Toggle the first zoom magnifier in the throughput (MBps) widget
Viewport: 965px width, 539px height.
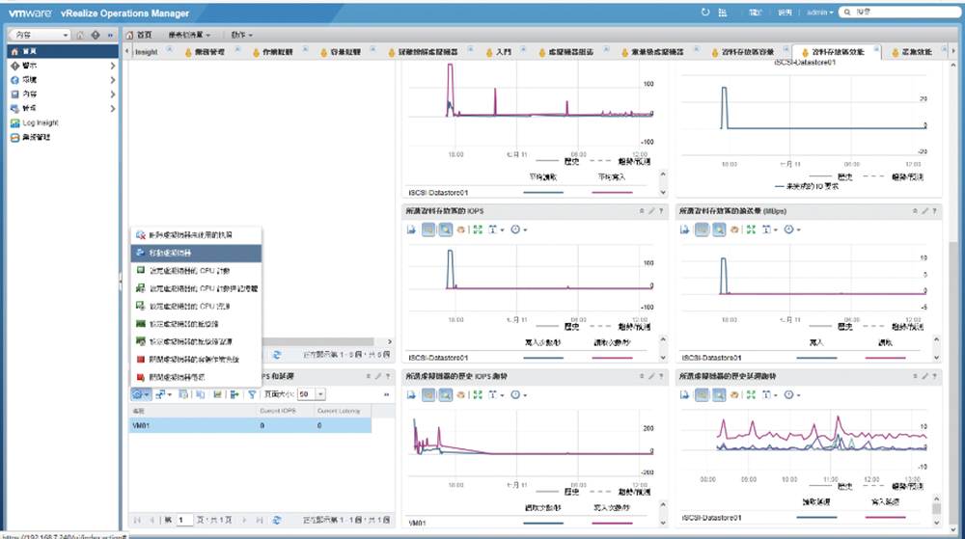point(702,229)
